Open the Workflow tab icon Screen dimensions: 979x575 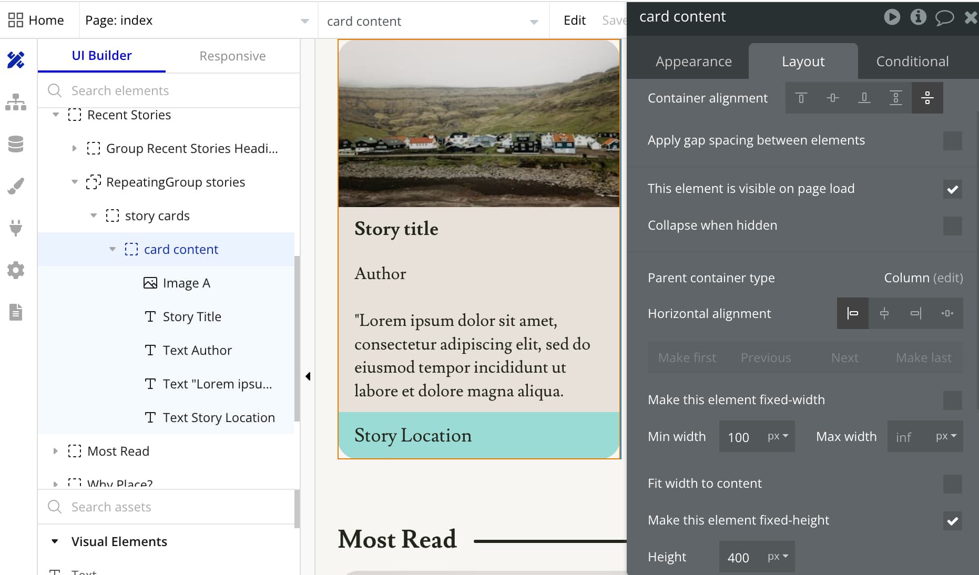pos(16,102)
